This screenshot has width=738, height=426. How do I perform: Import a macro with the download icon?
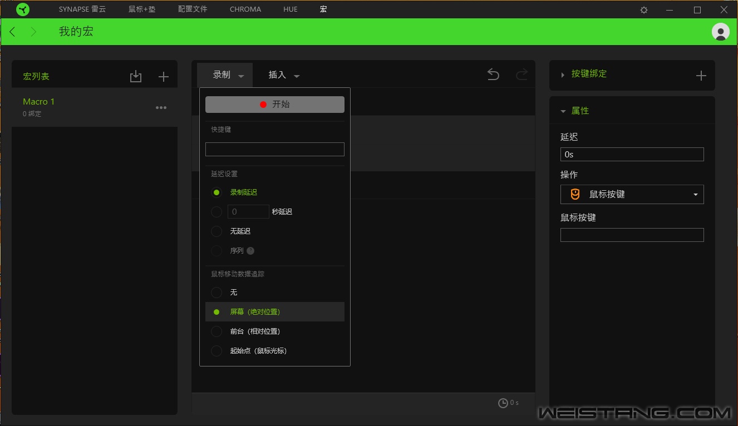[136, 77]
